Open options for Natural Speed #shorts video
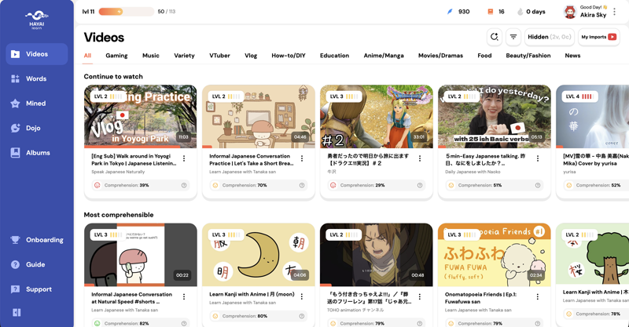Viewport: 629px width, 327px height. pyautogui.click(x=184, y=297)
